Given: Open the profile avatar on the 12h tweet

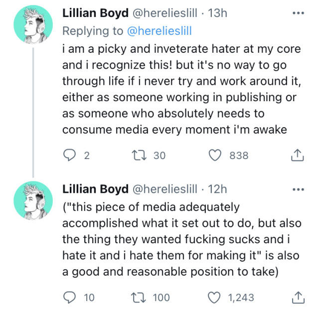Looking at the screenshot, I should coord(33,200).
